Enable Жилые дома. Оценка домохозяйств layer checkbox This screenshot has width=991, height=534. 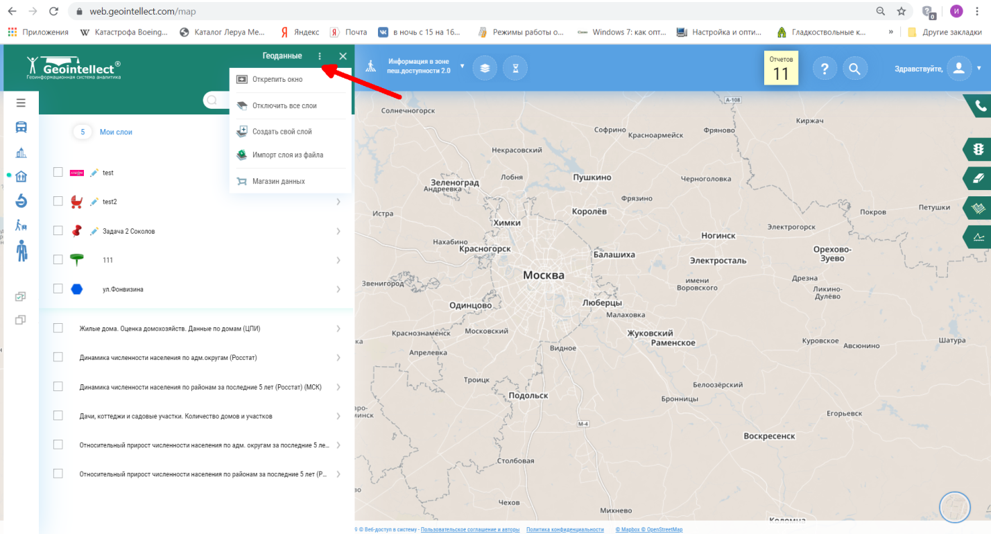click(x=58, y=328)
